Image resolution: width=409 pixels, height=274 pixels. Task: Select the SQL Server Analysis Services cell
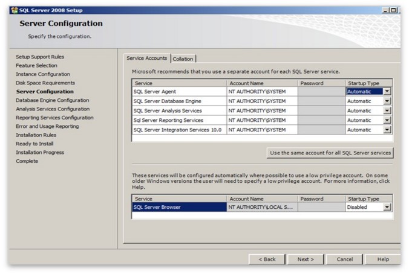180,110
